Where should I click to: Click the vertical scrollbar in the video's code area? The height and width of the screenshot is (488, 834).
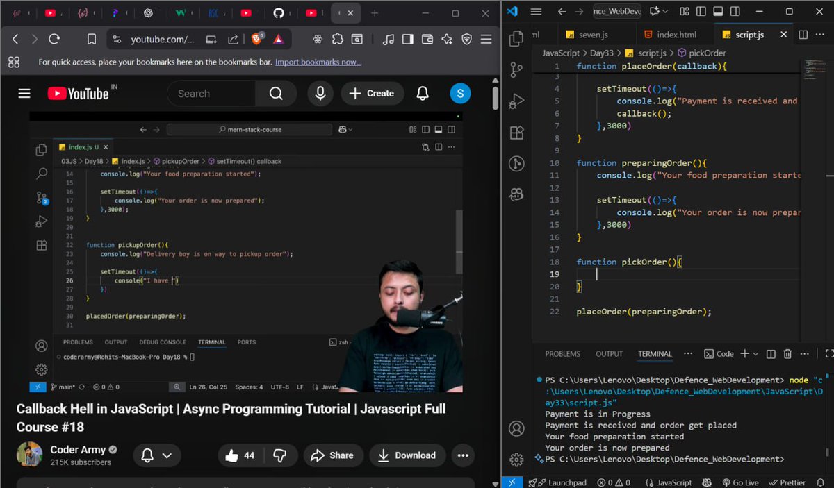[458, 239]
